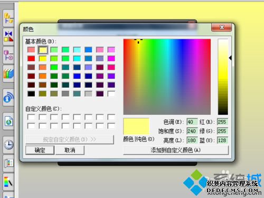The width and height of the screenshot is (264, 198).
Task: Click the vertical yellow luminance gradient bar
Action: coord(223,77)
